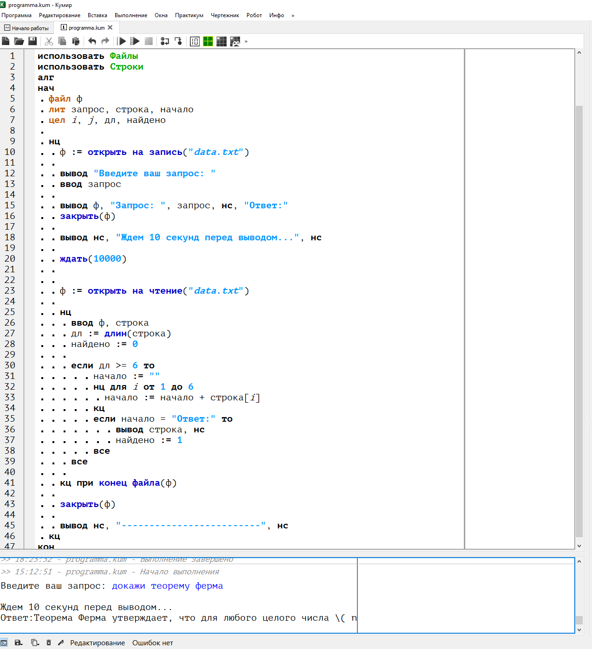This screenshot has width=592, height=649.
Task: Click the step-by-step run icon
Action: 165,41
